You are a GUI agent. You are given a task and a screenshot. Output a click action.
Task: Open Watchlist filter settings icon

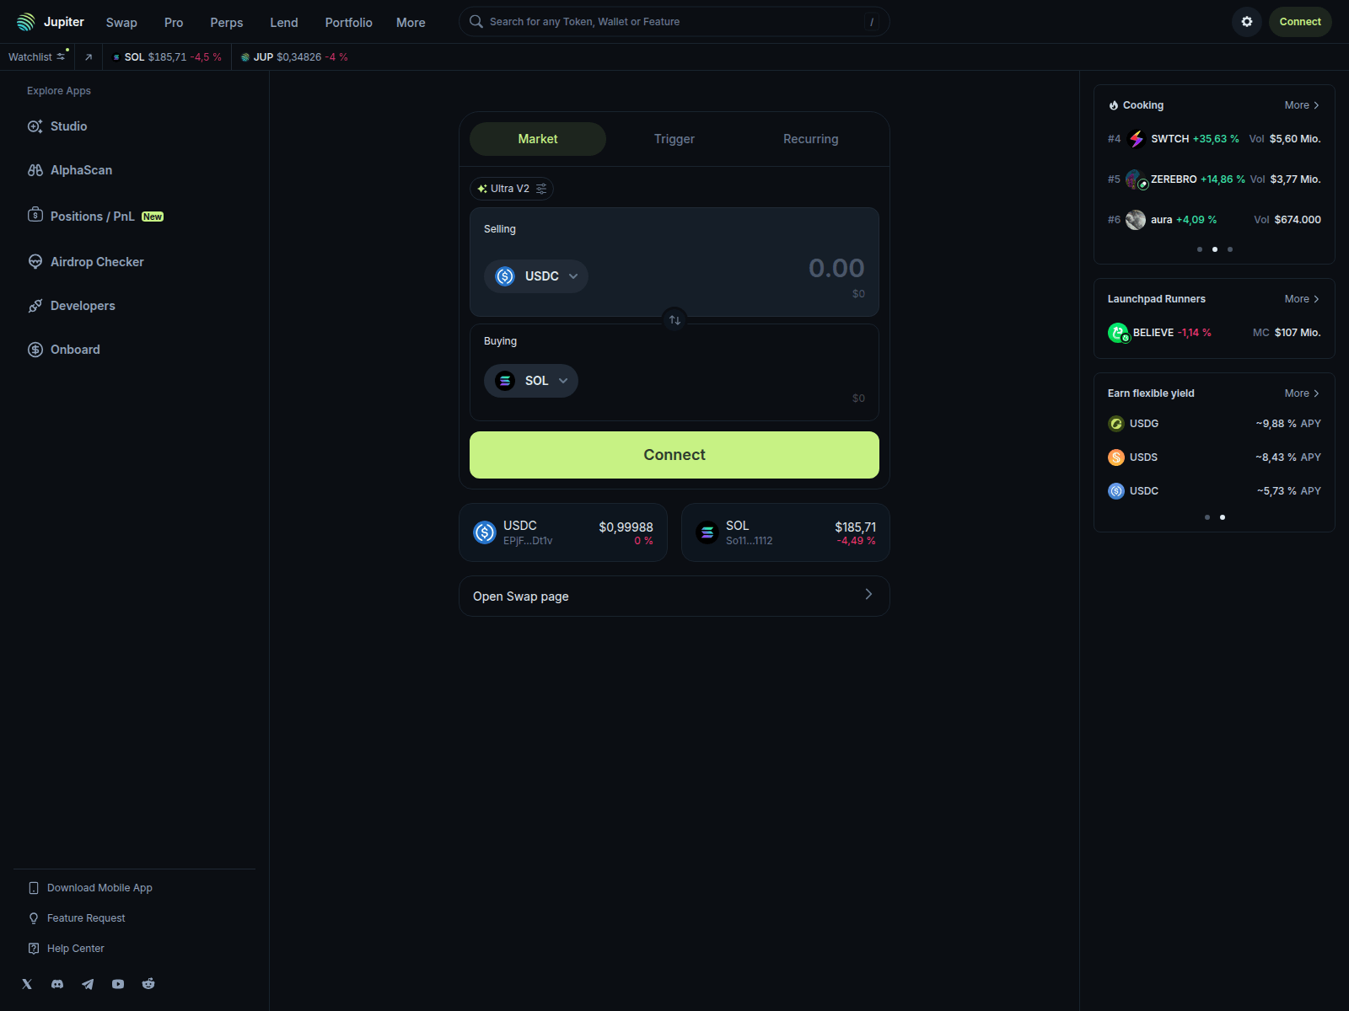[62, 56]
